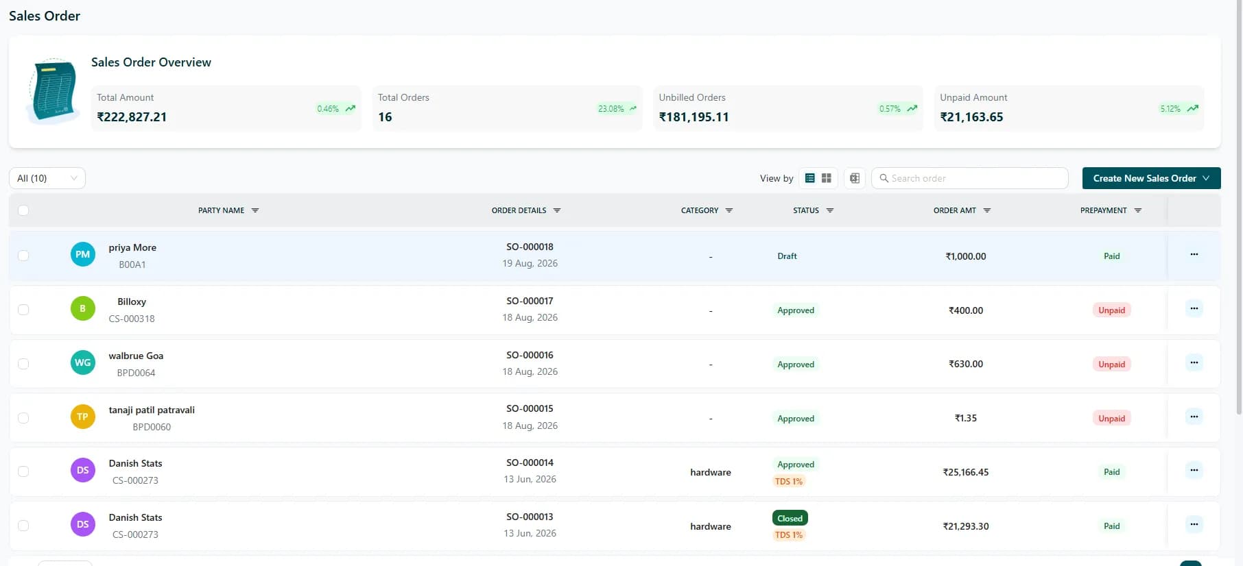The width and height of the screenshot is (1243, 566).
Task: Filter by the Status column icon
Action: (830, 210)
